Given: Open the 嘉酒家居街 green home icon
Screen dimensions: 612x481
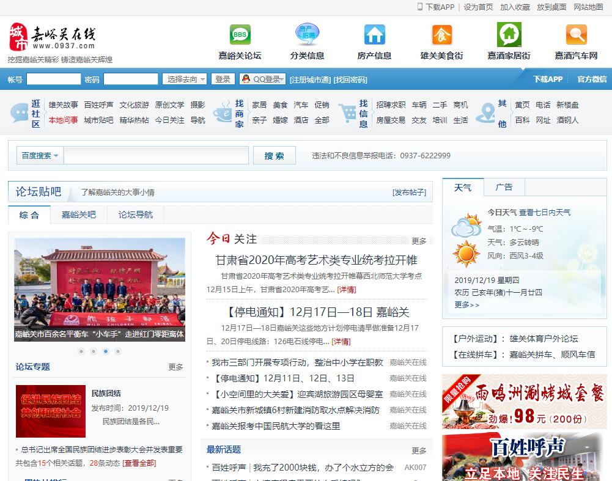Looking at the screenshot, I should 509,34.
